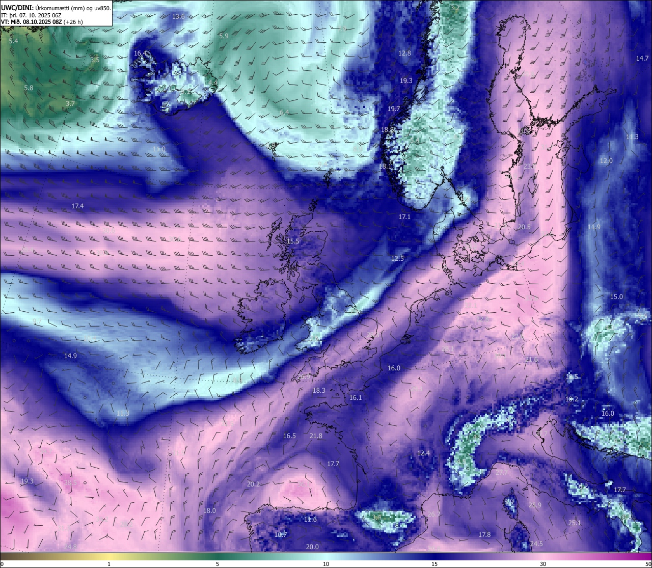Click the 16.4 value near Iceland
This screenshot has height=568, width=652.
click(141, 53)
